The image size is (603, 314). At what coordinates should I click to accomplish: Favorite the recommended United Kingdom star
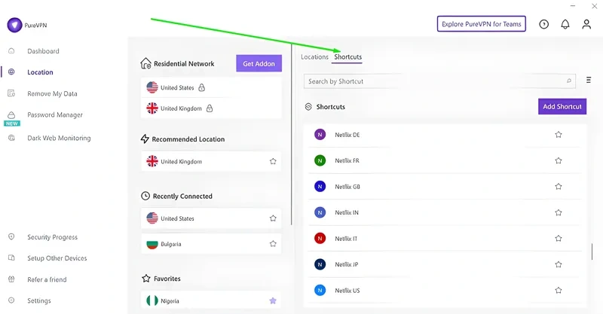point(273,161)
